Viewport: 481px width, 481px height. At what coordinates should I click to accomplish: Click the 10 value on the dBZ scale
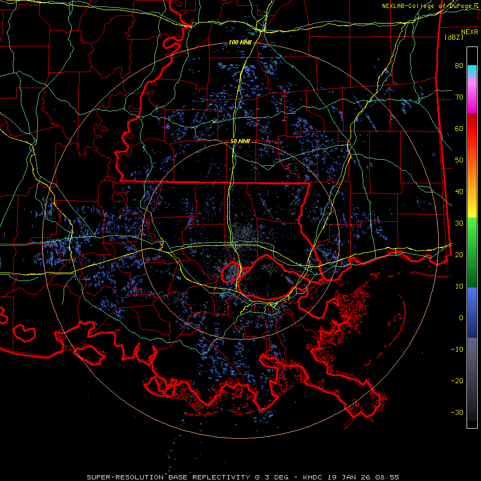point(459,286)
